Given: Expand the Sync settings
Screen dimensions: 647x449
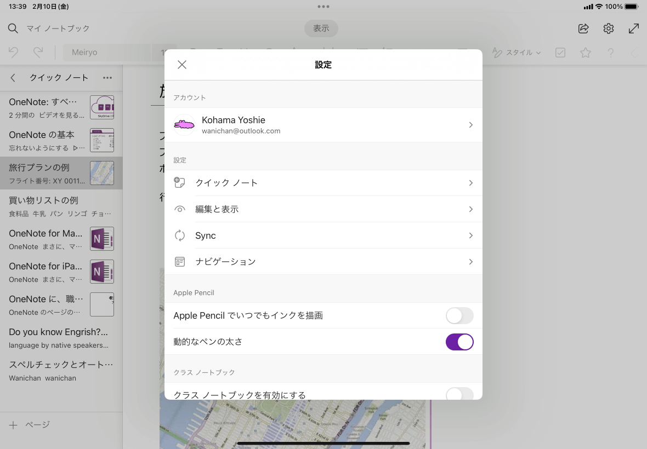Looking at the screenshot, I should (x=323, y=235).
